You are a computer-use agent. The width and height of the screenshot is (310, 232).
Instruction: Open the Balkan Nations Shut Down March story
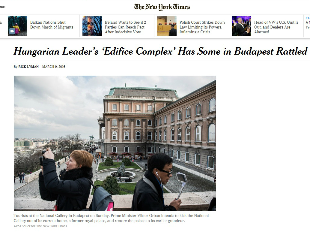point(52,25)
